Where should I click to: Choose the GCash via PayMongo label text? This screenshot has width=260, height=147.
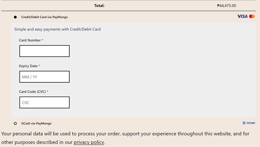coord(36,123)
